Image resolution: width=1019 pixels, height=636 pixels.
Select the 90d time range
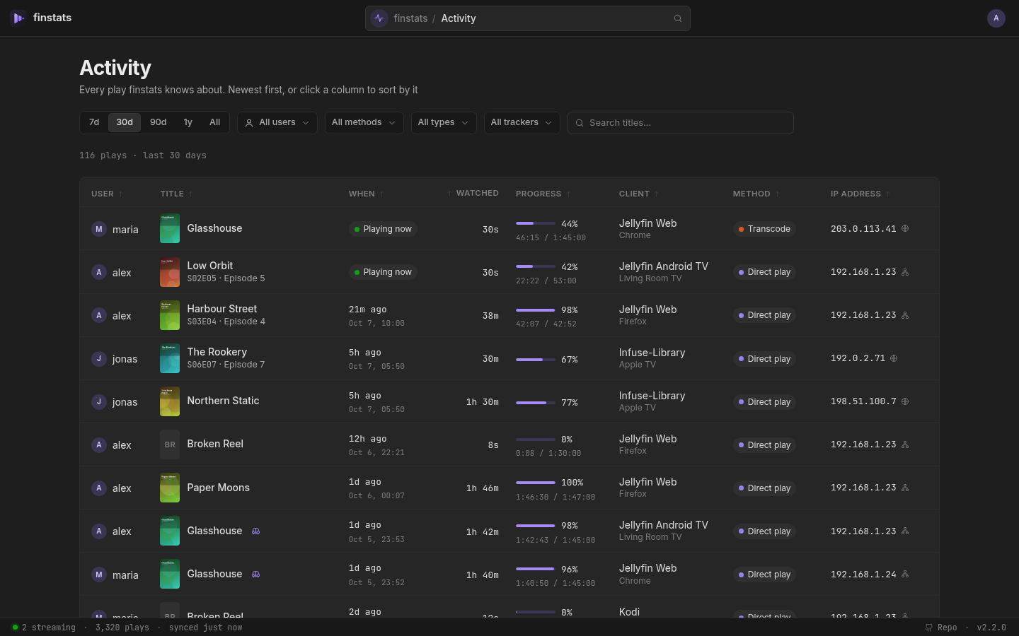pyautogui.click(x=159, y=122)
